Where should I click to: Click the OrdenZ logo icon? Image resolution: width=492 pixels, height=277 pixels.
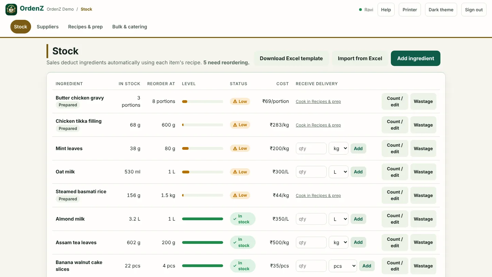click(11, 10)
